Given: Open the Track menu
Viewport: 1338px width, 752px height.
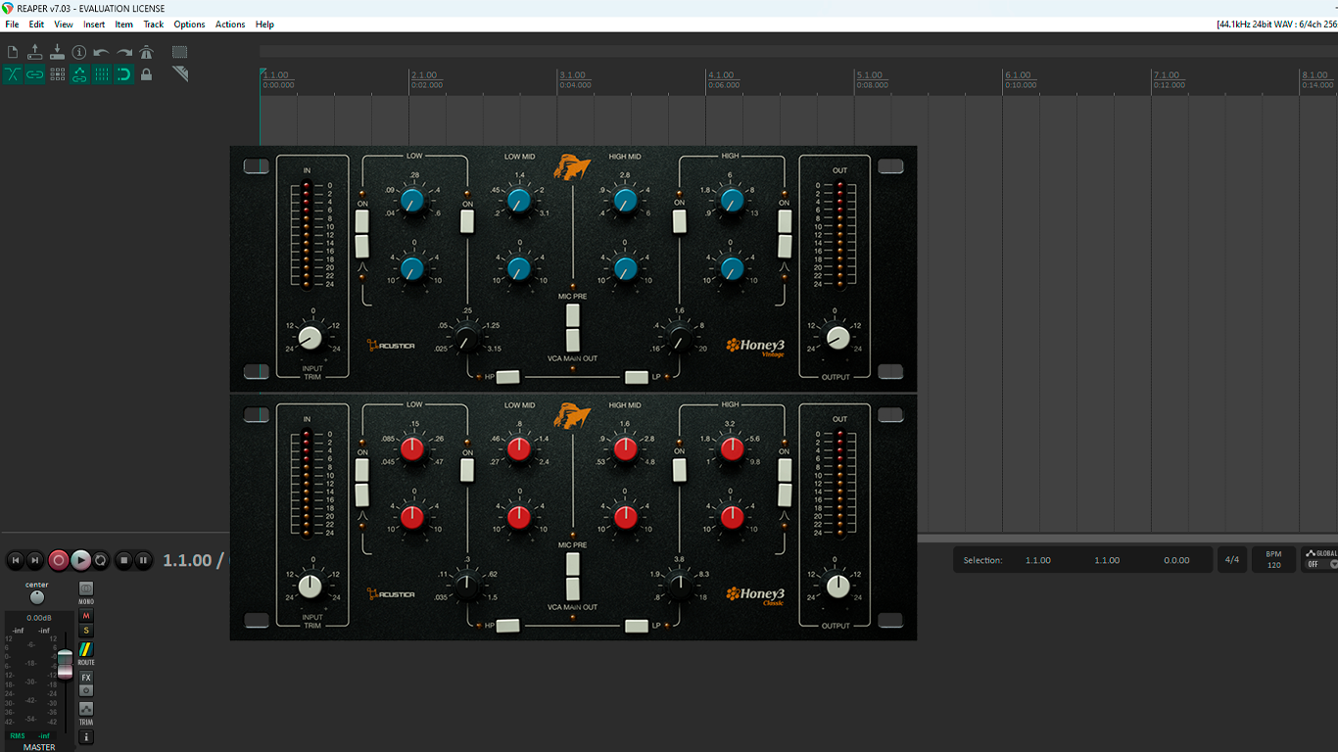Looking at the screenshot, I should coord(154,24).
